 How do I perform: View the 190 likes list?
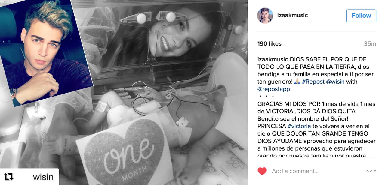click(269, 44)
